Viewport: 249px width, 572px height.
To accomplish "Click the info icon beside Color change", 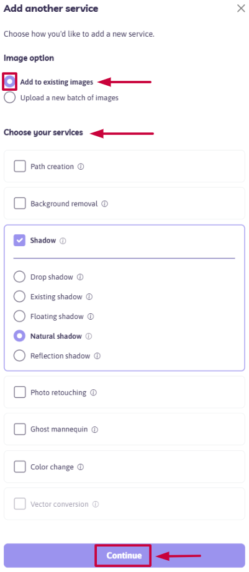I will (81, 468).
